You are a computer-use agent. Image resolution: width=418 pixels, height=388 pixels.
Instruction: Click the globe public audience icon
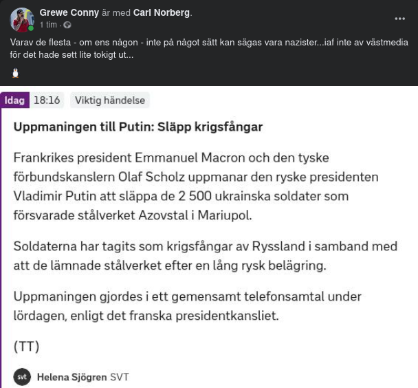pyautogui.click(x=67, y=25)
